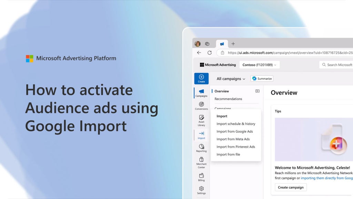Click the Create campaign button
Image resolution: width=353 pixels, height=199 pixels.
pyautogui.click(x=291, y=187)
